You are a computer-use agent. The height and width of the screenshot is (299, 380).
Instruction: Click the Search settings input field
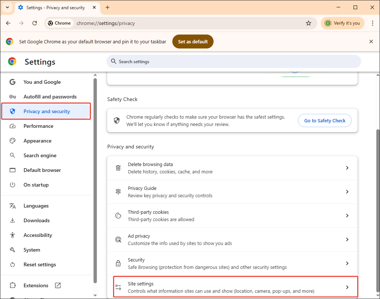pyautogui.click(x=234, y=61)
